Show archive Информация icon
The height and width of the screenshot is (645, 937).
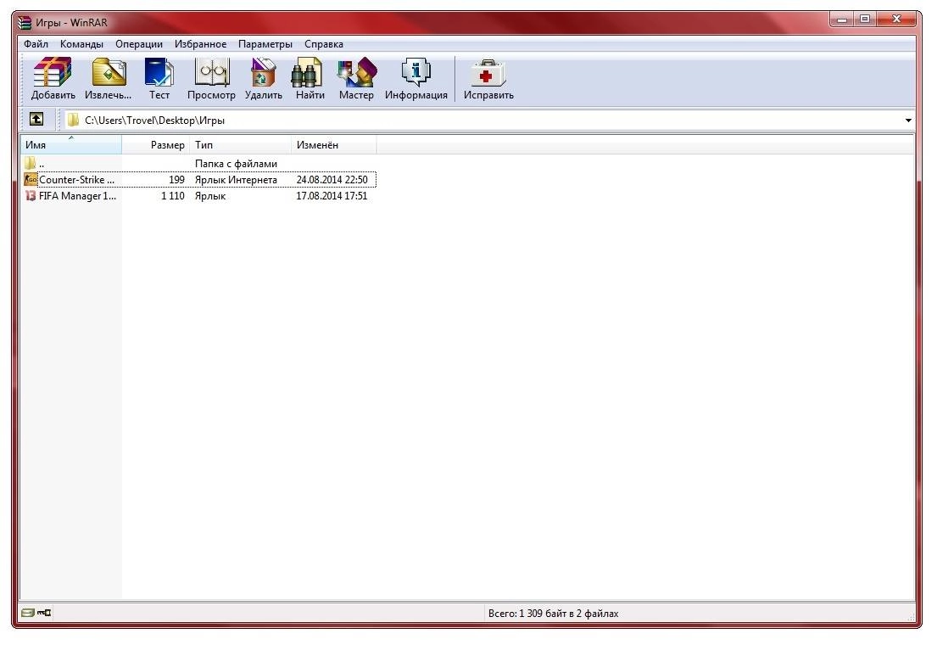point(416,78)
